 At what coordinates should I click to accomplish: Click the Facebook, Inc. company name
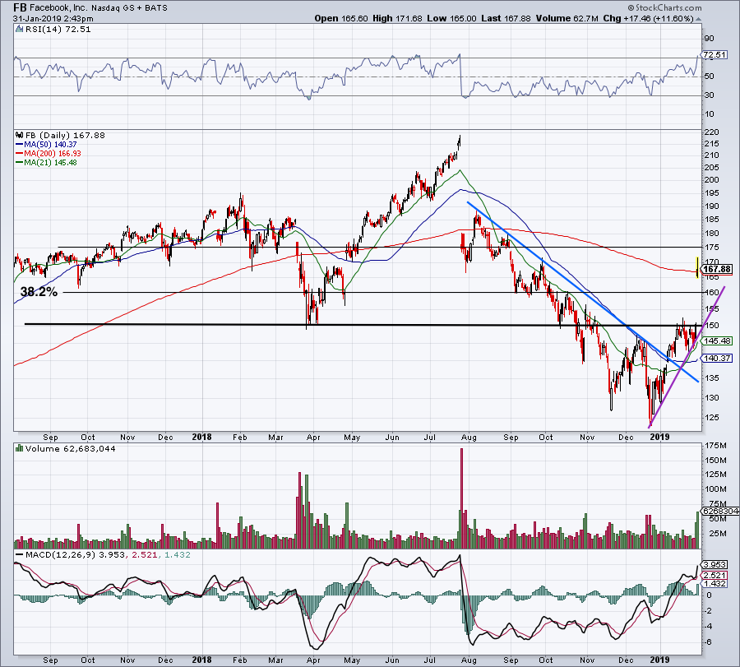(x=58, y=8)
